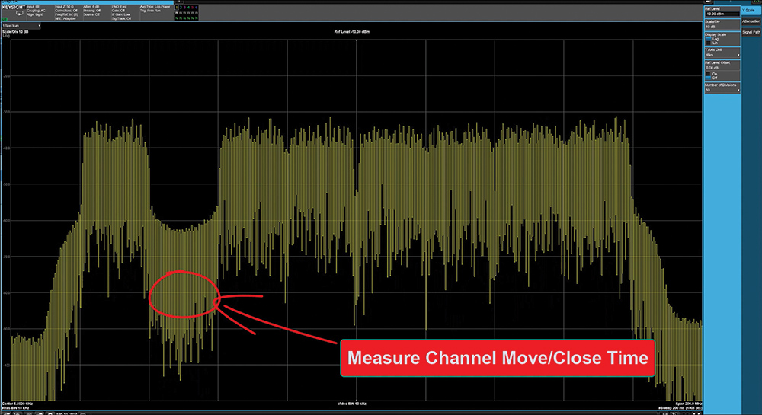762x415 pixels.
Task: Click the Res BW 10 kHz annotation
Action: coord(15,408)
